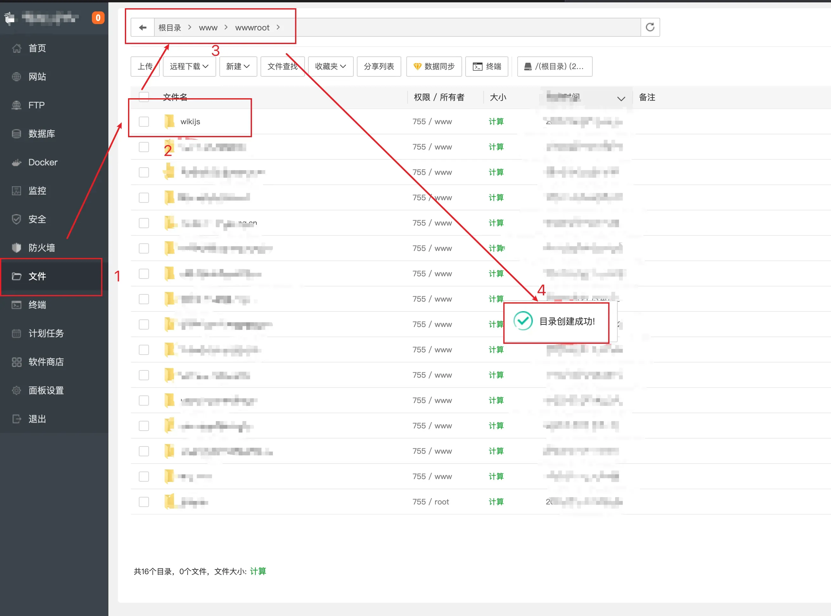
Task: Click the back arrow in path bar
Action: 143,28
